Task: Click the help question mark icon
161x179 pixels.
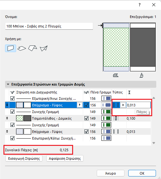Action: (140, 5)
